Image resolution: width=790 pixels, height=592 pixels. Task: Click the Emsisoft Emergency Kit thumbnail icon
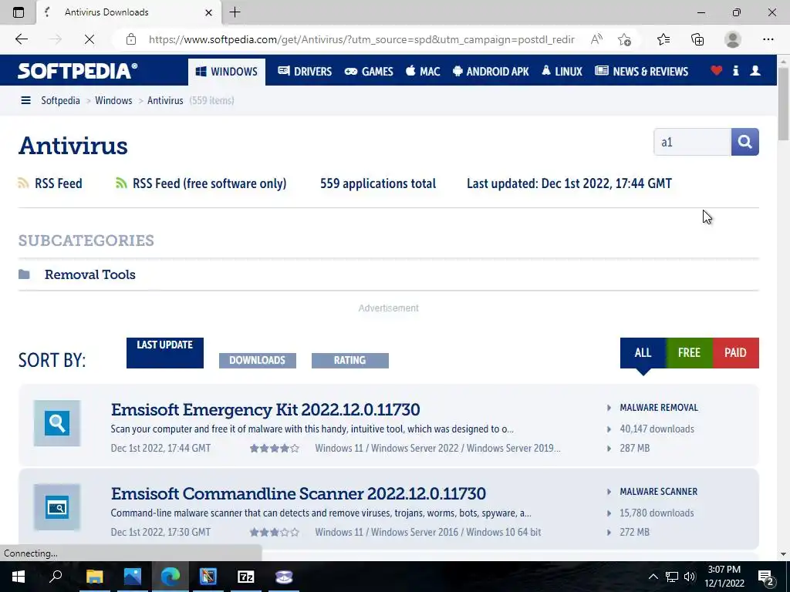(x=57, y=423)
